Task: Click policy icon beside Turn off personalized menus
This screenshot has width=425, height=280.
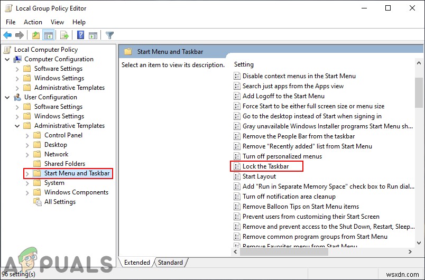Action: click(237, 156)
